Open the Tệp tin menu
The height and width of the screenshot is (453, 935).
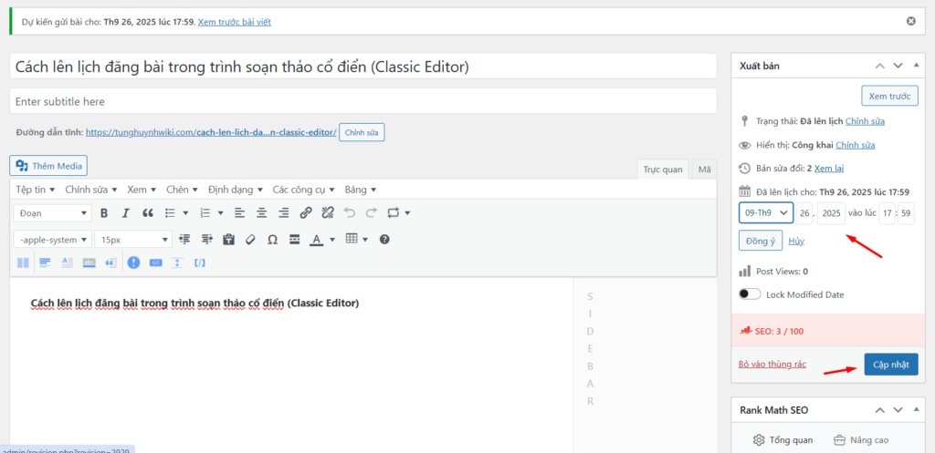[36, 190]
